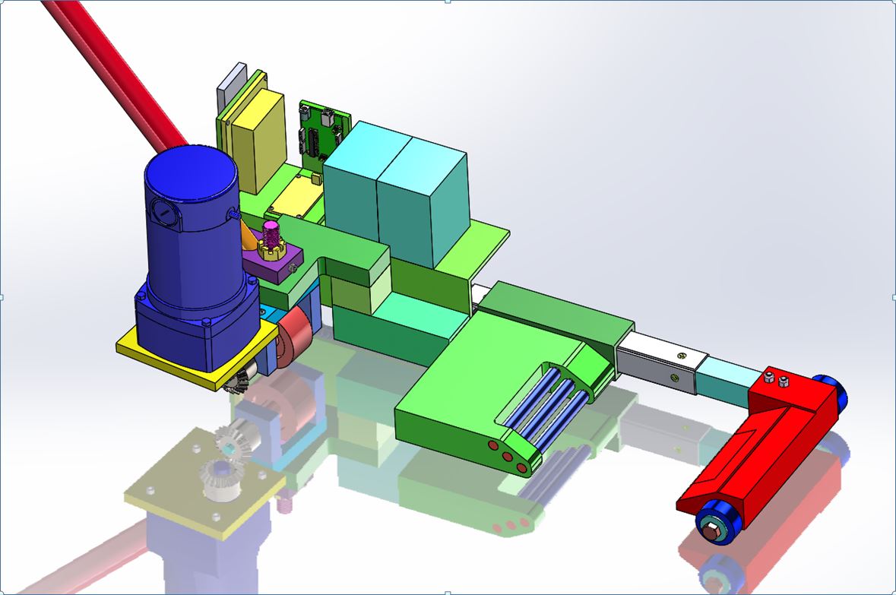Click the three red holes on green bracket
This screenshot has width=896, height=595.
point(507,456)
